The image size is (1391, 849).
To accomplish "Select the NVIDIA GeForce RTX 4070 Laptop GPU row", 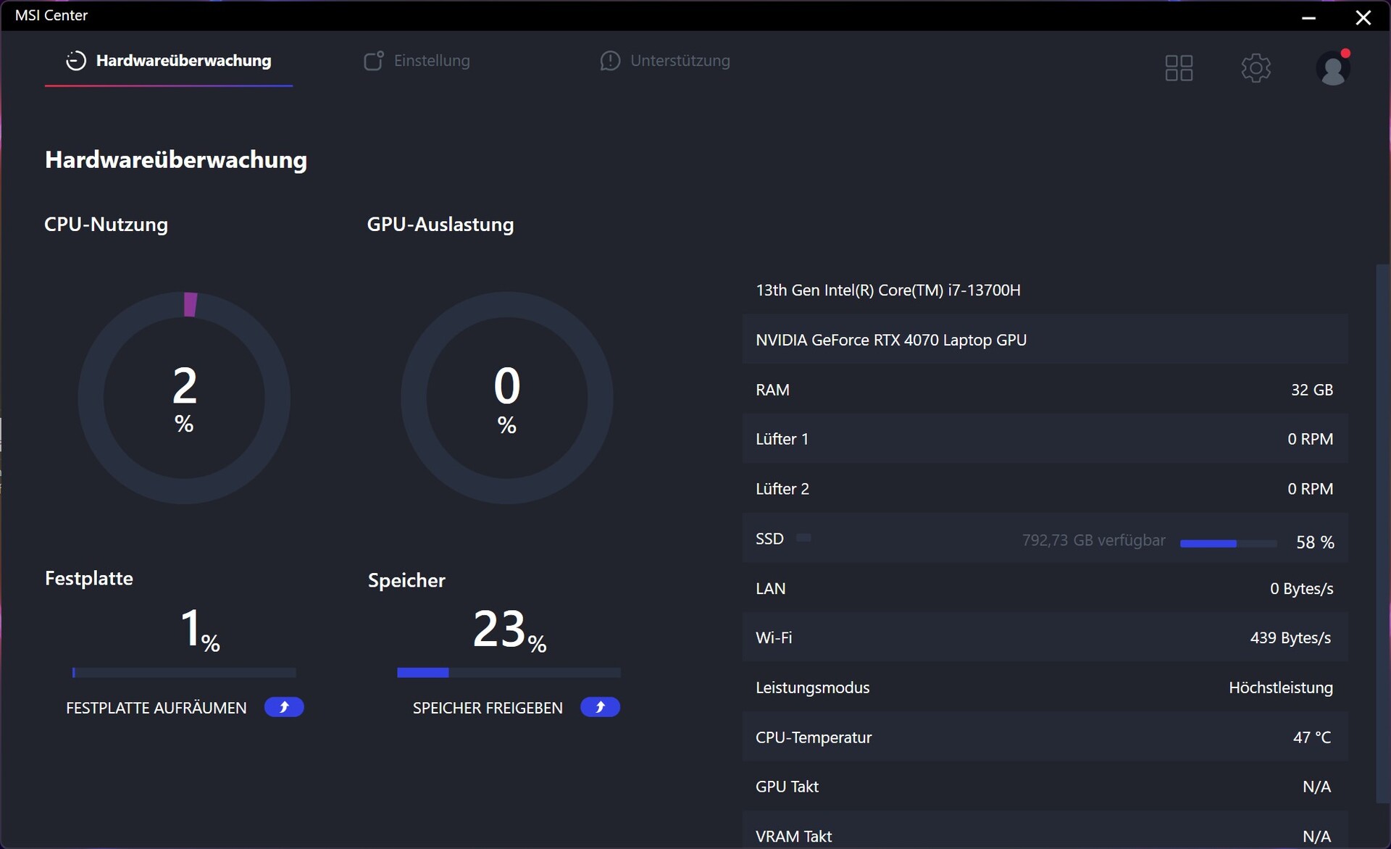I will (x=1045, y=340).
